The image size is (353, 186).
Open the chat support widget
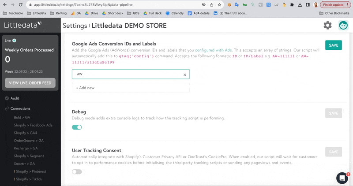[342, 178]
